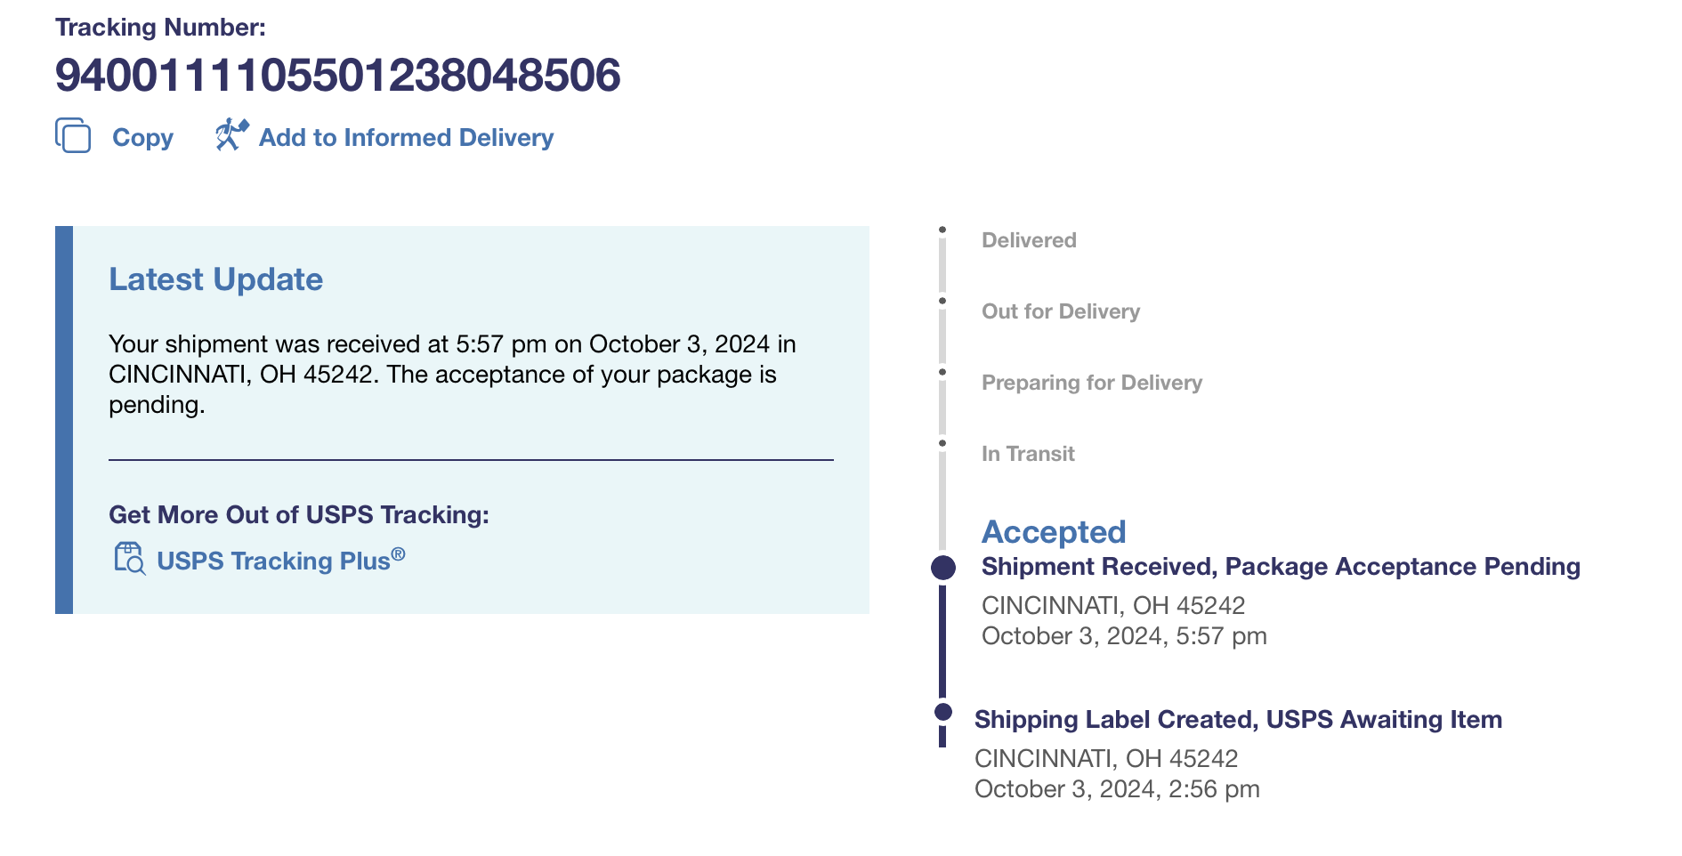Click the large Accepted timeline dot
Image resolution: width=1682 pixels, height=856 pixels.
[x=943, y=568]
